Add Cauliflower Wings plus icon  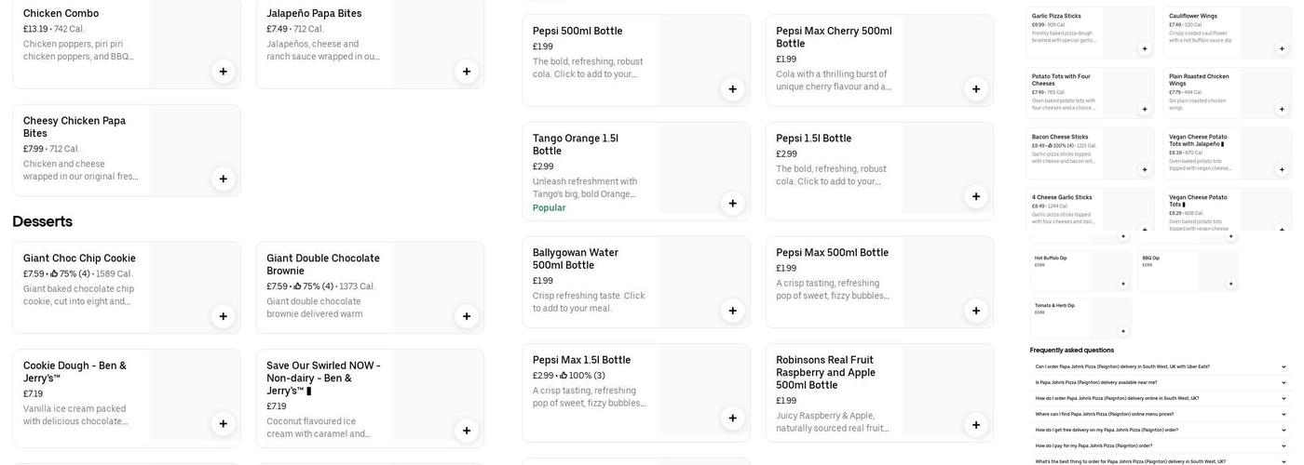(1282, 48)
